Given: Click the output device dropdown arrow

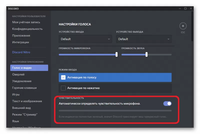Looking at the screenshot, I should click(168, 39).
